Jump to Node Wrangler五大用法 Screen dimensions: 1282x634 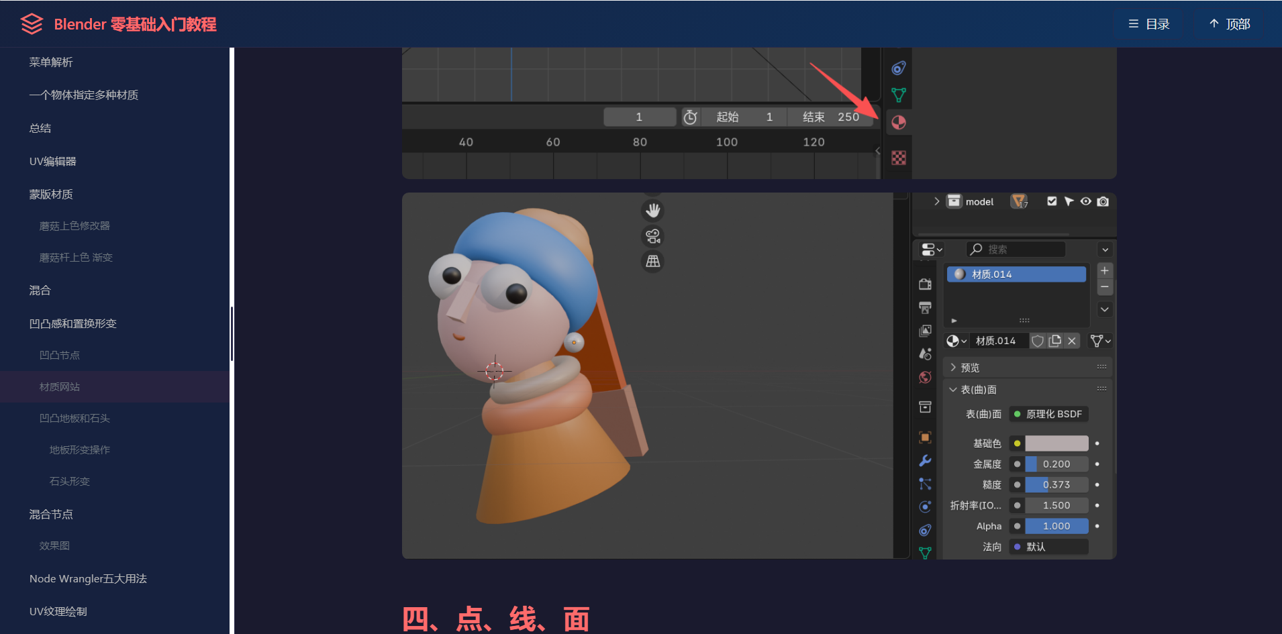pyautogui.click(x=88, y=579)
